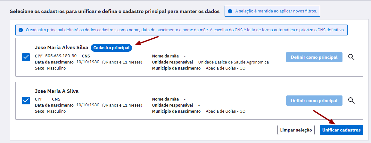Open details magnifier for Jose Maria A Silva
The width and height of the screenshot is (371, 143).
tap(351, 100)
